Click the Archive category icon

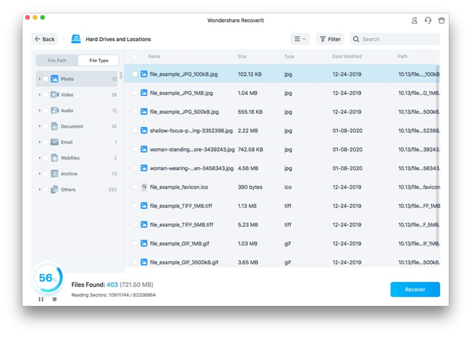click(54, 174)
